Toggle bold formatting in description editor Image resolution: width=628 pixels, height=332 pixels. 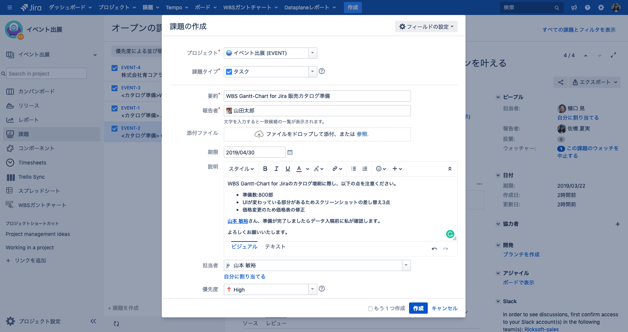(265, 169)
